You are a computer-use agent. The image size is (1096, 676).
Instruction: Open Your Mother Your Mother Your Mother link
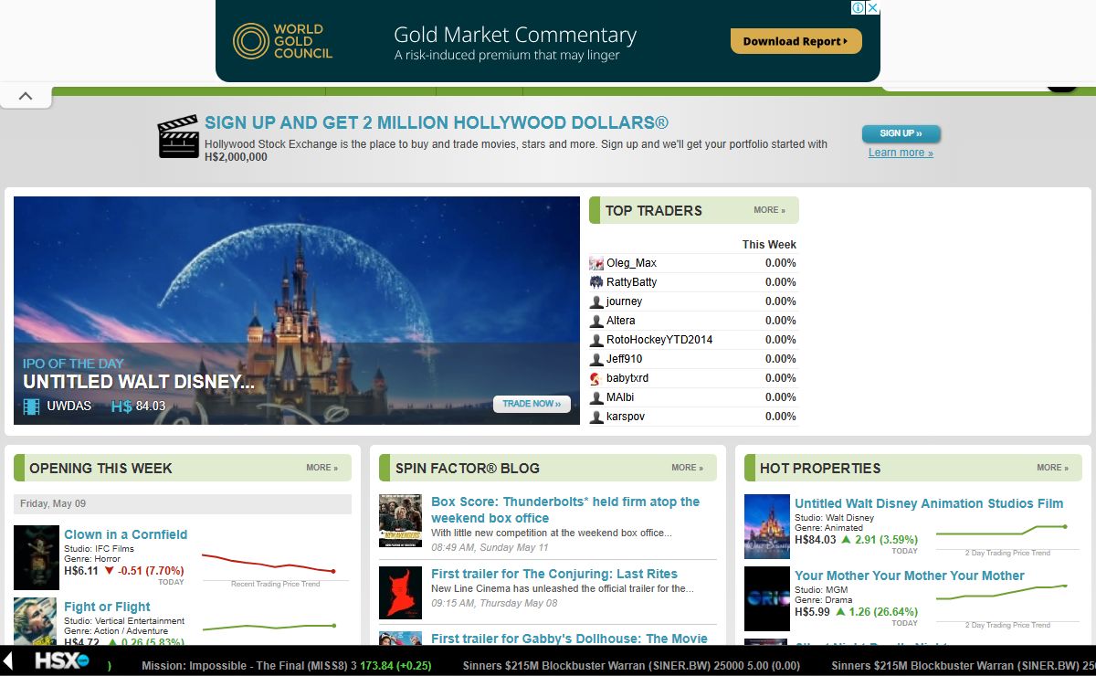910,576
